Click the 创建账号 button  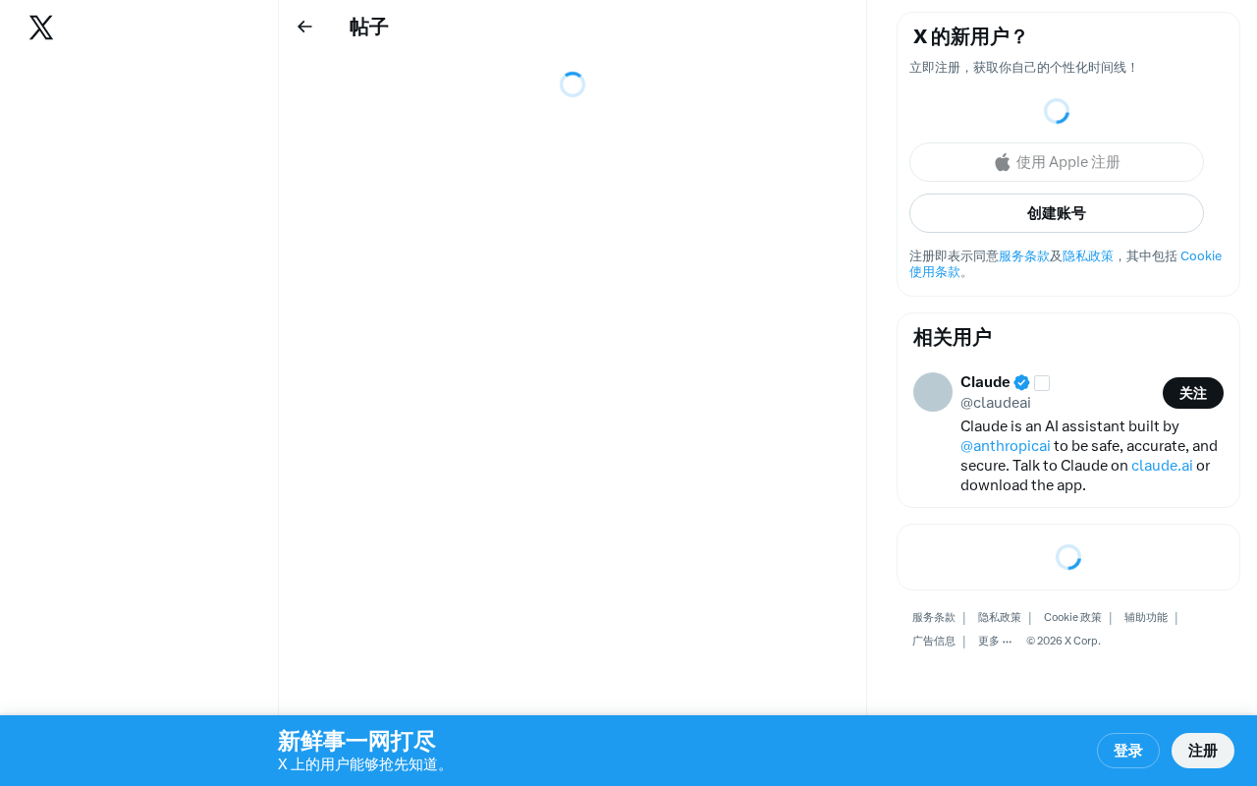(1057, 213)
